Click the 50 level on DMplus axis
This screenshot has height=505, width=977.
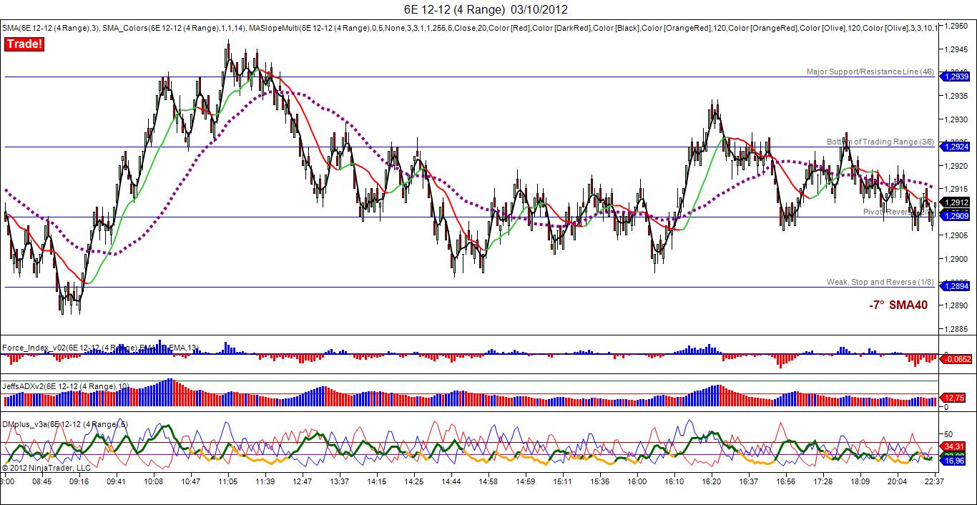click(x=950, y=433)
